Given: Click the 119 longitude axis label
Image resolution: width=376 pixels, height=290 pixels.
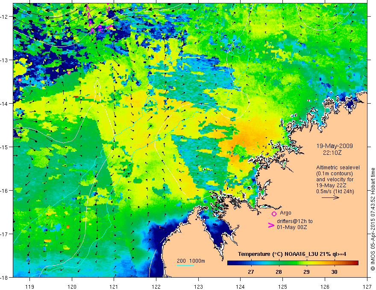Looking at the screenshot, I should 29,287.
